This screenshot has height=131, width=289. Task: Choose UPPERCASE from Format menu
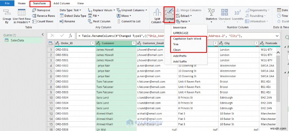[181, 33]
